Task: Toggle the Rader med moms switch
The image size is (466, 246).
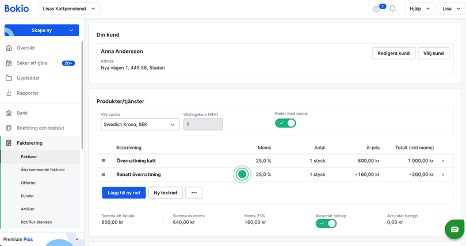Action: [x=285, y=123]
